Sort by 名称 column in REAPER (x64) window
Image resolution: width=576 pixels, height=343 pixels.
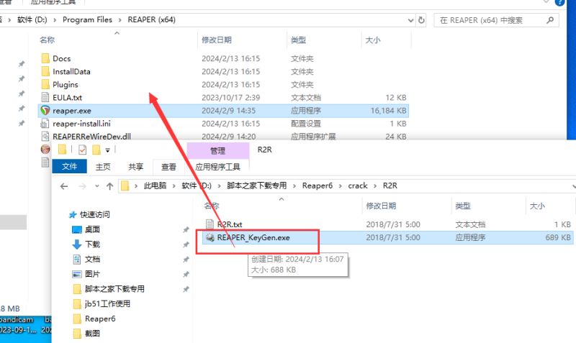[47, 40]
